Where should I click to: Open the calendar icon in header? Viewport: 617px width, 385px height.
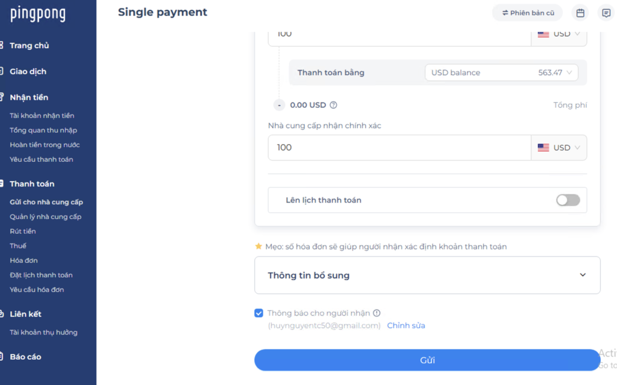(x=580, y=13)
